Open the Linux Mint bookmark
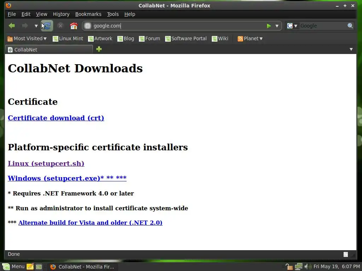The height and width of the screenshot is (271, 362). [x=68, y=38]
